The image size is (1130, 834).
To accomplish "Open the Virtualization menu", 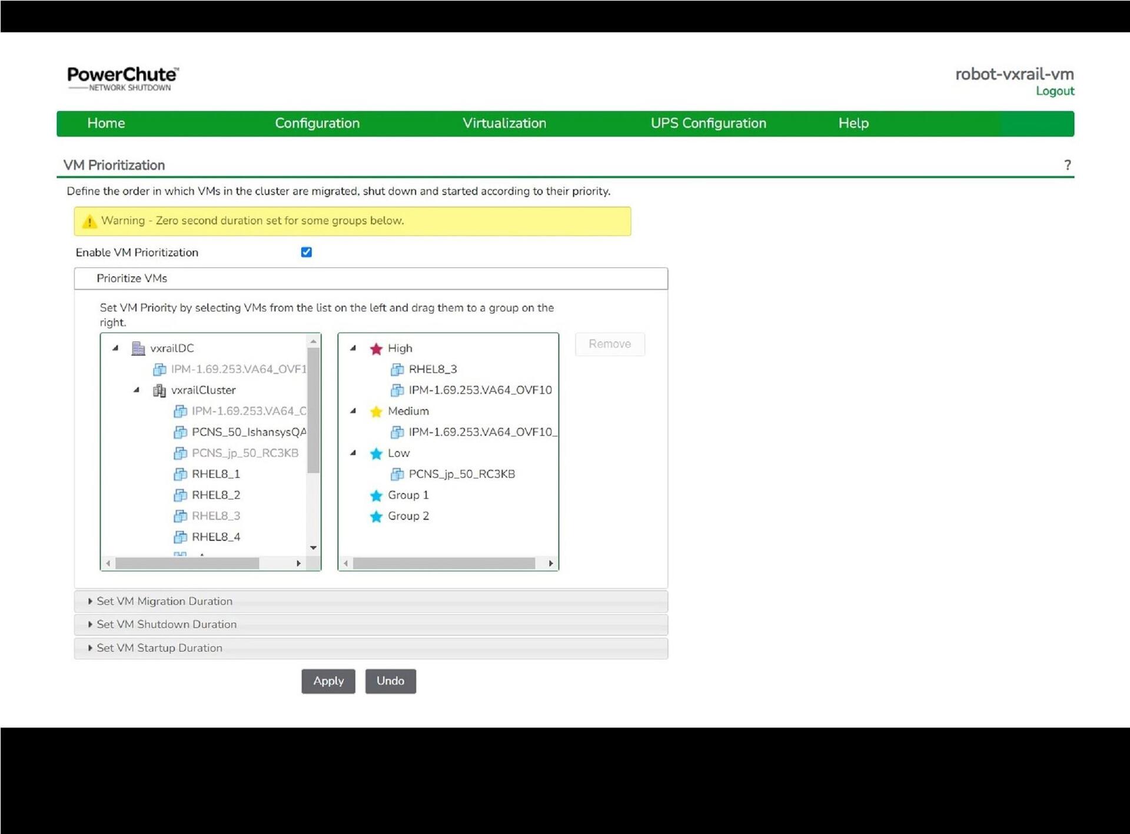I will [504, 124].
